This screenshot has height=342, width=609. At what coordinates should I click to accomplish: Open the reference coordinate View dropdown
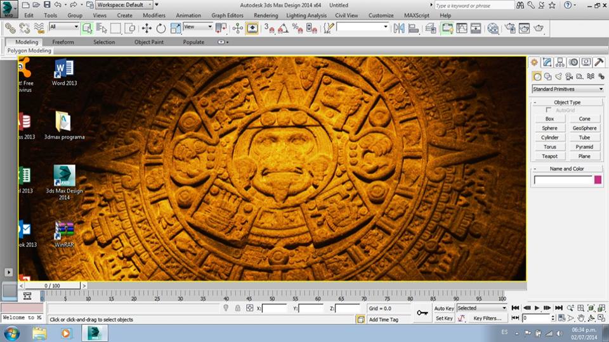pos(198,27)
